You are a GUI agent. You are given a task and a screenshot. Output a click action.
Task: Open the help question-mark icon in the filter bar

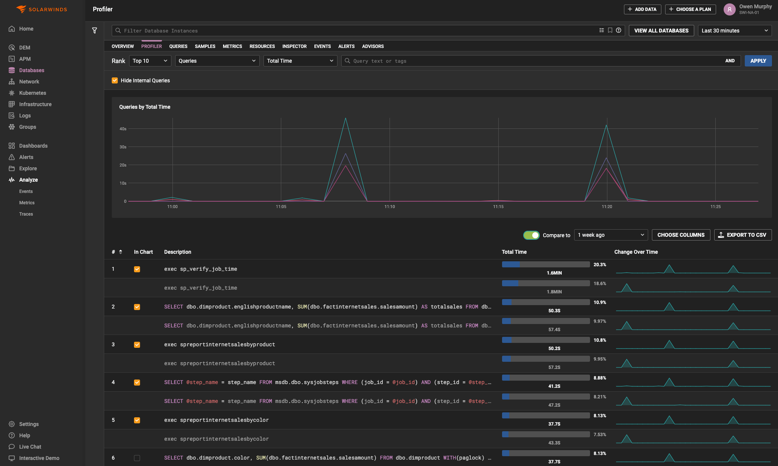[x=619, y=30]
